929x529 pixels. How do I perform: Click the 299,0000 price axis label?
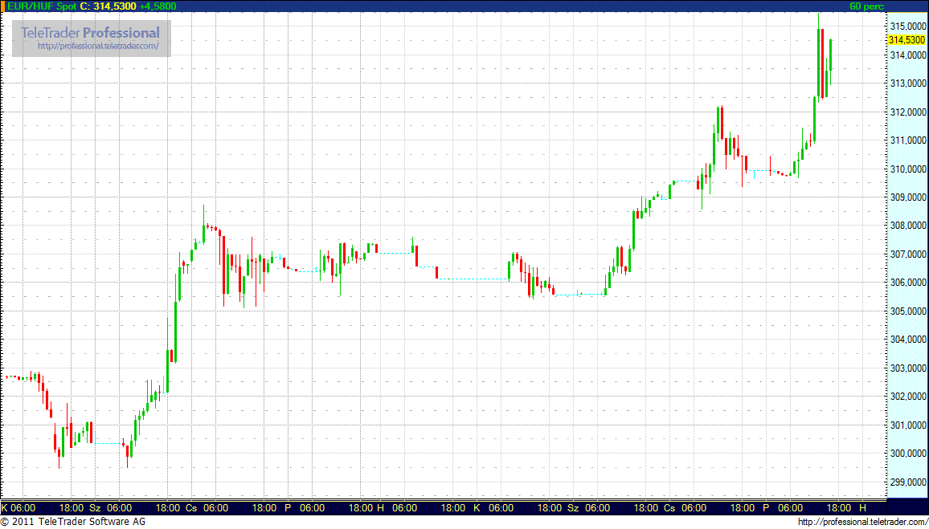coord(907,482)
